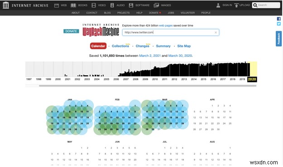This screenshot has height=167, width=283.
Task: Open the March 30, 2020 capture link
Action: 180,56
